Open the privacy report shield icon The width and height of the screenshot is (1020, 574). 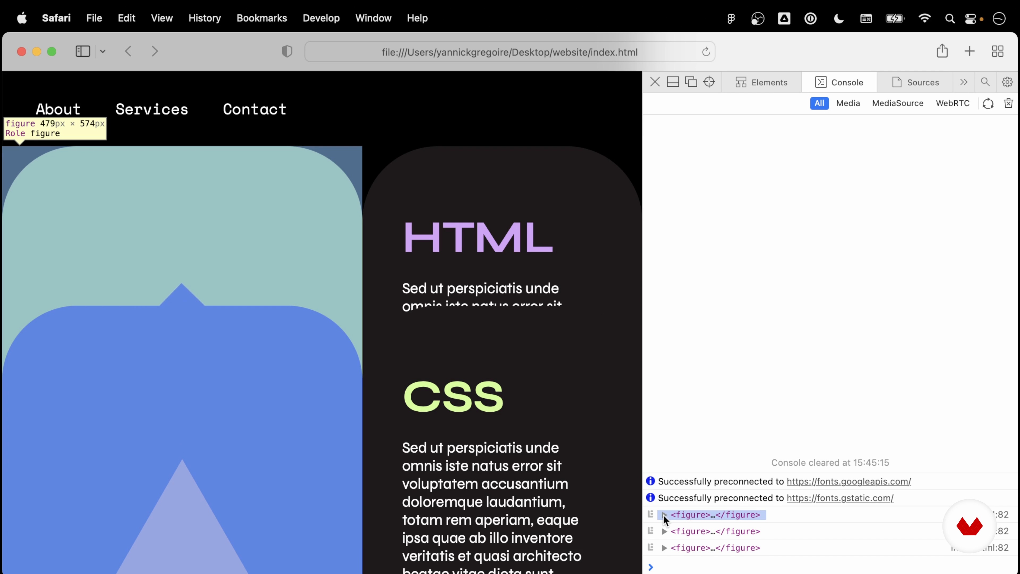(x=287, y=52)
